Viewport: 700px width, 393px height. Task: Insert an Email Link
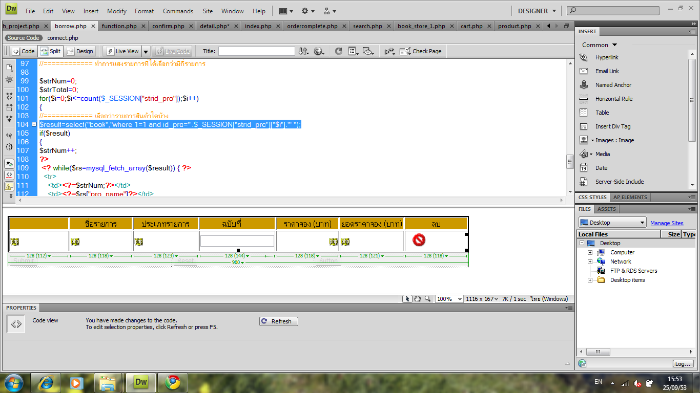(607, 71)
